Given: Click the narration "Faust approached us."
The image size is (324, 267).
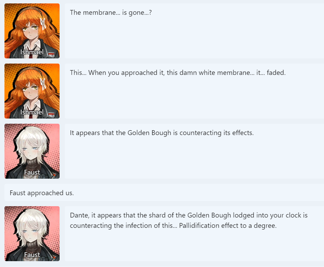Looking at the screenshot, I should coord(42,193).
